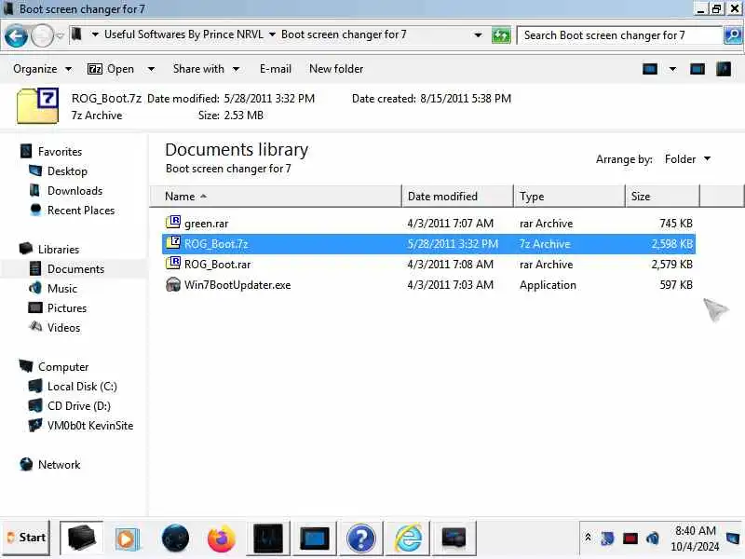
Task: Select Network in the navigation pane
Action: pos(59,464)
